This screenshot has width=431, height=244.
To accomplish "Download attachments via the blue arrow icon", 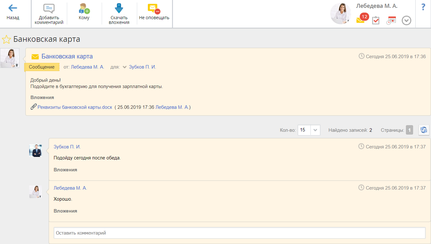I will [x=119, y=9].
